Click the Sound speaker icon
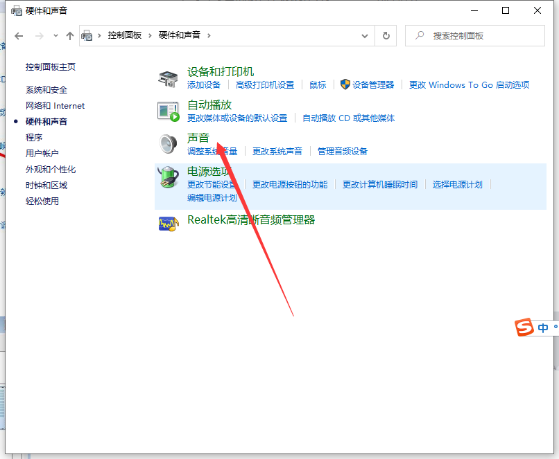Image resolution: width=559 pixels, height=459 pixels. [x=169, y=144]
